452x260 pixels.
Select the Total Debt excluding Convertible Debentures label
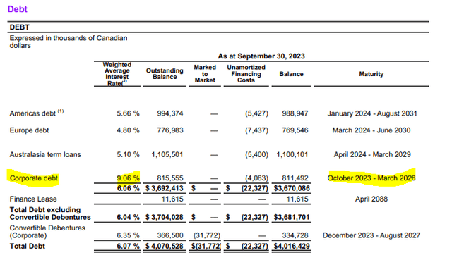(50, 213)
